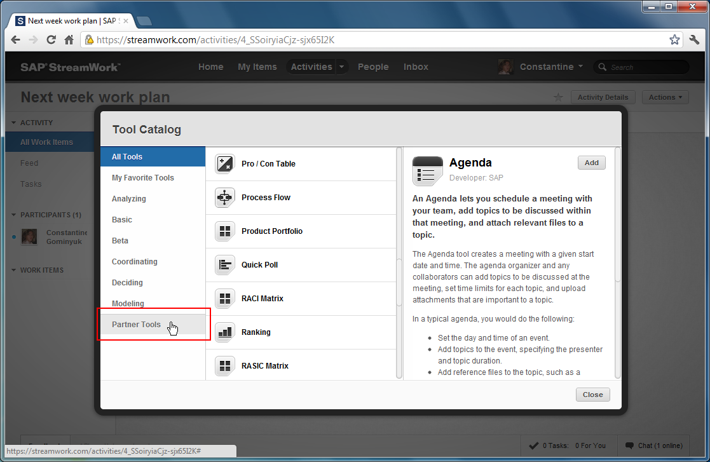This screenshot has width=710, height=462.
Task: Open Tasks in the sidebar
Action: [31, 184]
